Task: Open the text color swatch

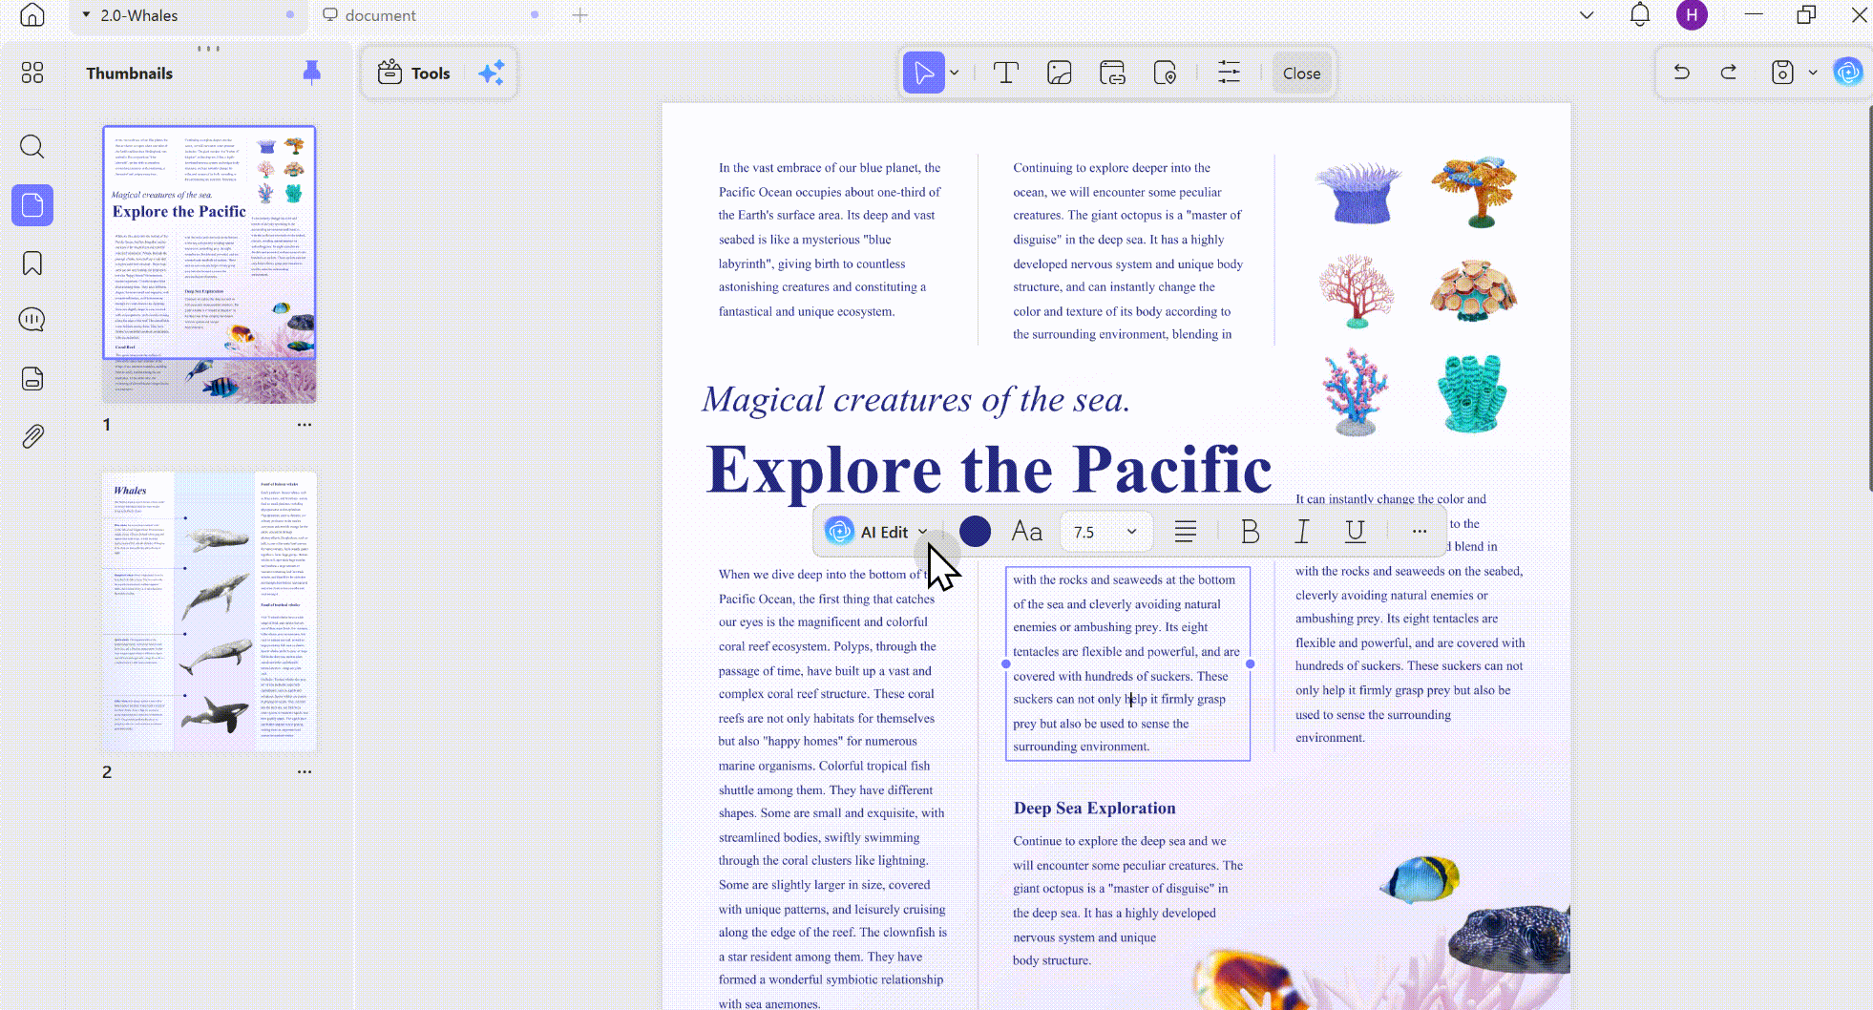Action: pyautogui.click(x=975, y=532)
